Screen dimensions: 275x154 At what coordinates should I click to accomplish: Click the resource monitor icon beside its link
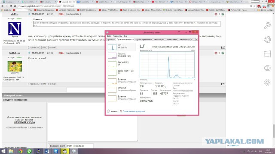121,111
